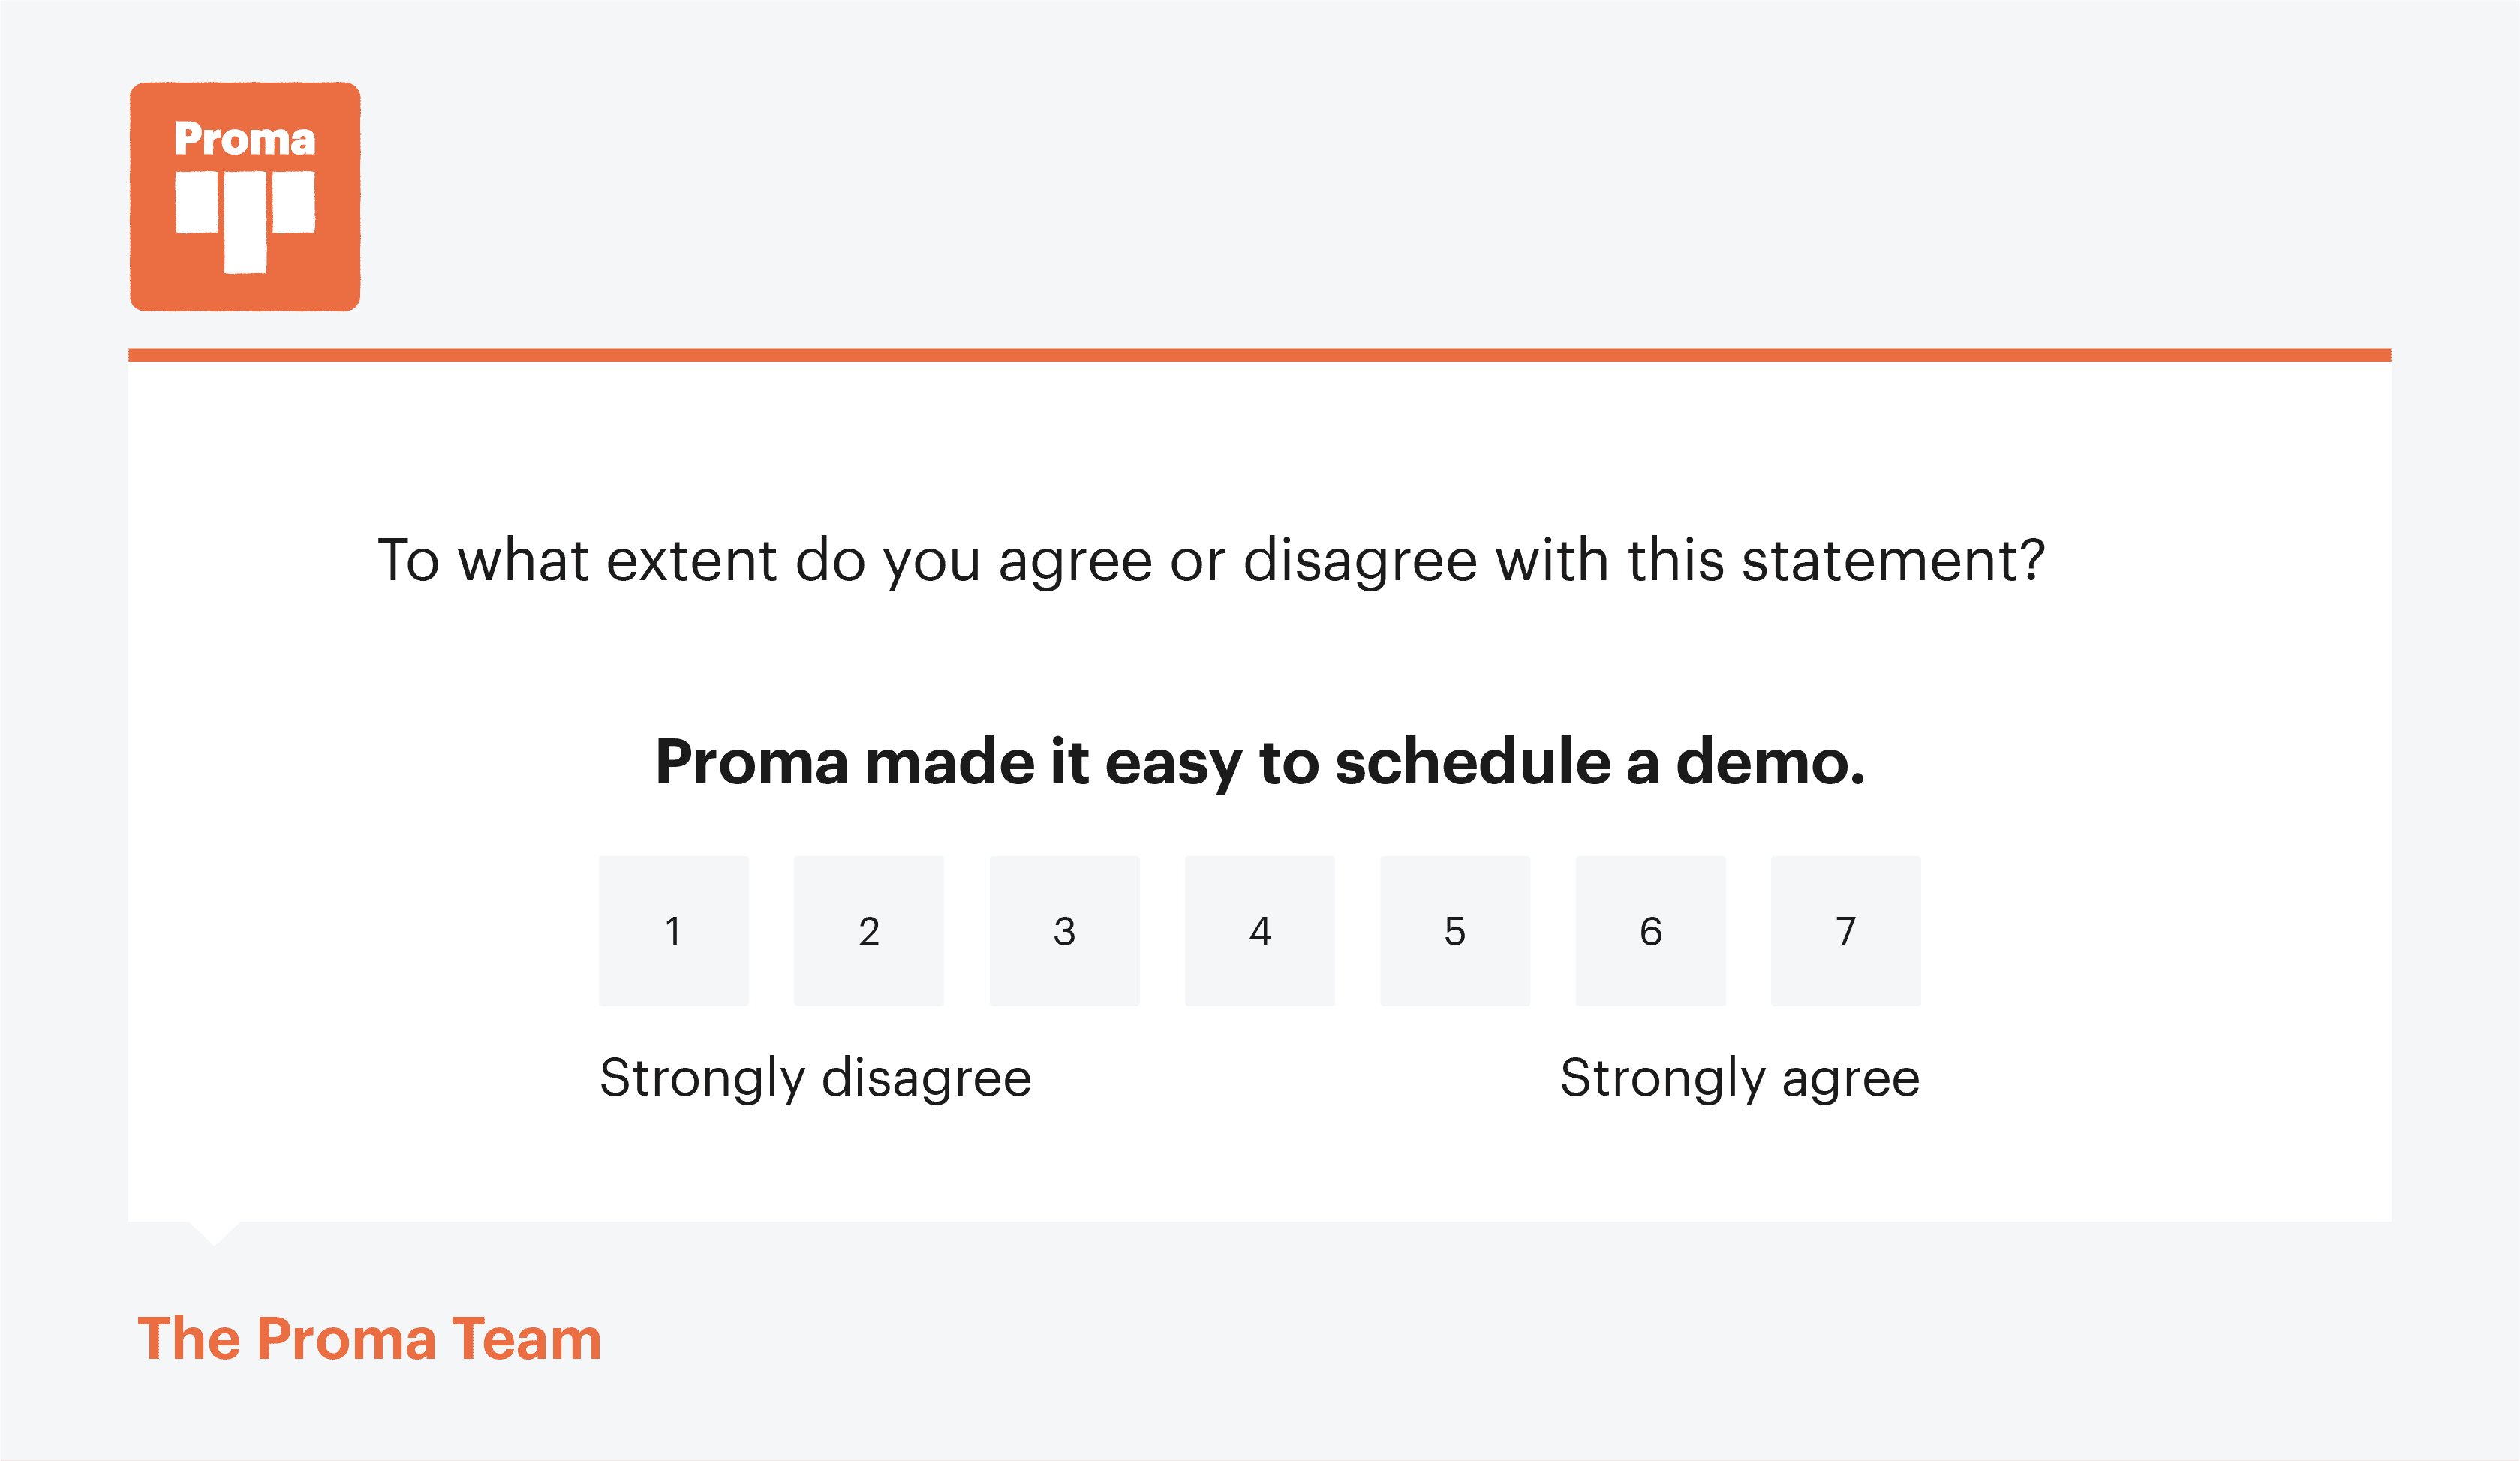Choose the highest rating of 7
Screen dimensions: 2520x1461
tap(1846, 932)
